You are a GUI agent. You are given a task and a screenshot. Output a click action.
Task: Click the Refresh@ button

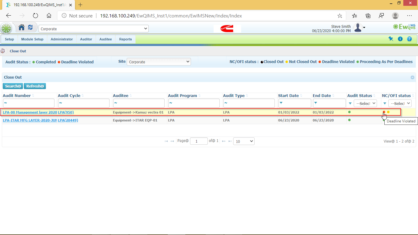[x=35, y=86]
